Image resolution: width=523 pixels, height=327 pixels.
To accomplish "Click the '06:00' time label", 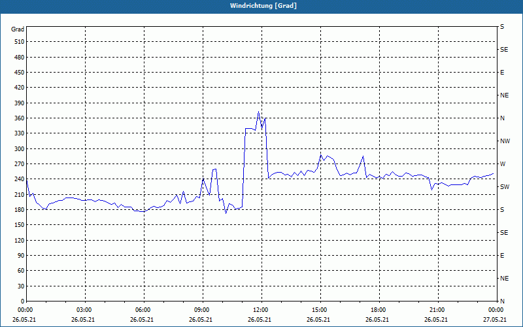I will (144, 310).
